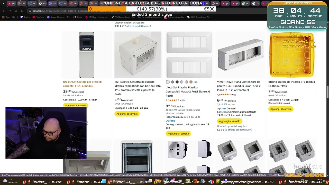Select the tan gold color swatch

point(191,82)
